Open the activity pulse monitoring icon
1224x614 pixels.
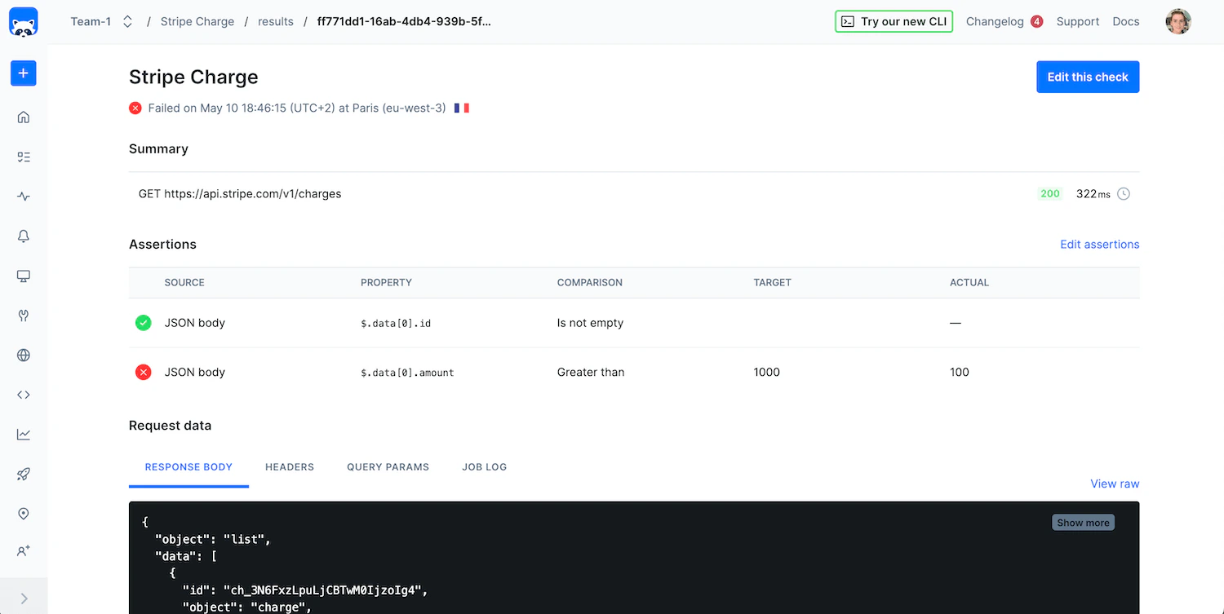point(23,196)
